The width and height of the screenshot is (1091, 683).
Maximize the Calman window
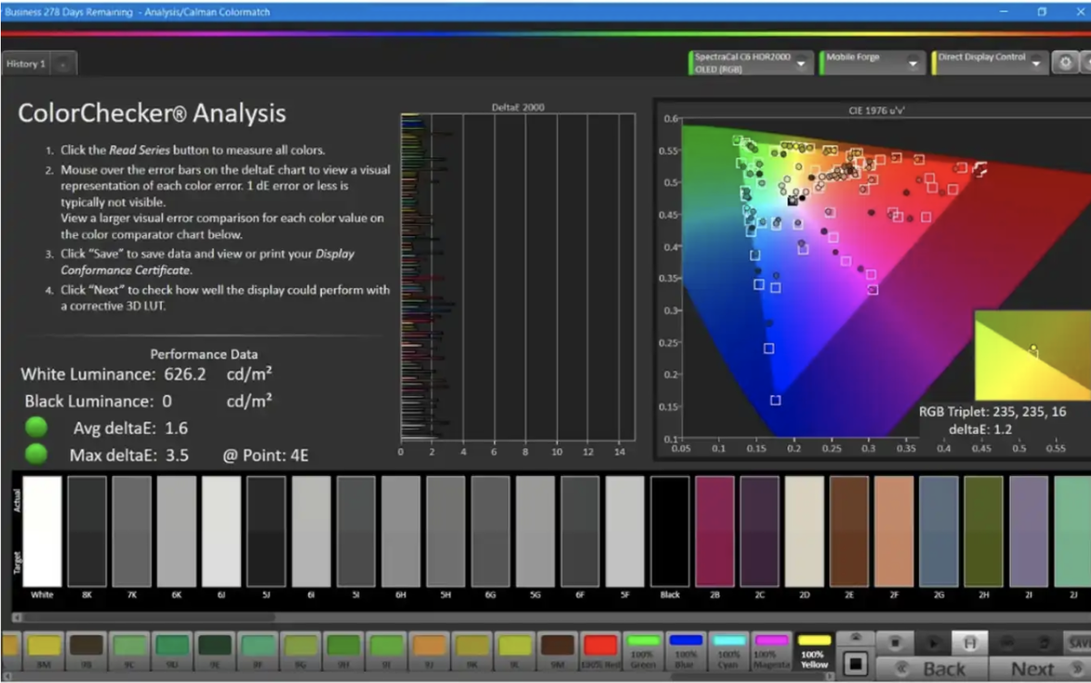[1042, 12]
